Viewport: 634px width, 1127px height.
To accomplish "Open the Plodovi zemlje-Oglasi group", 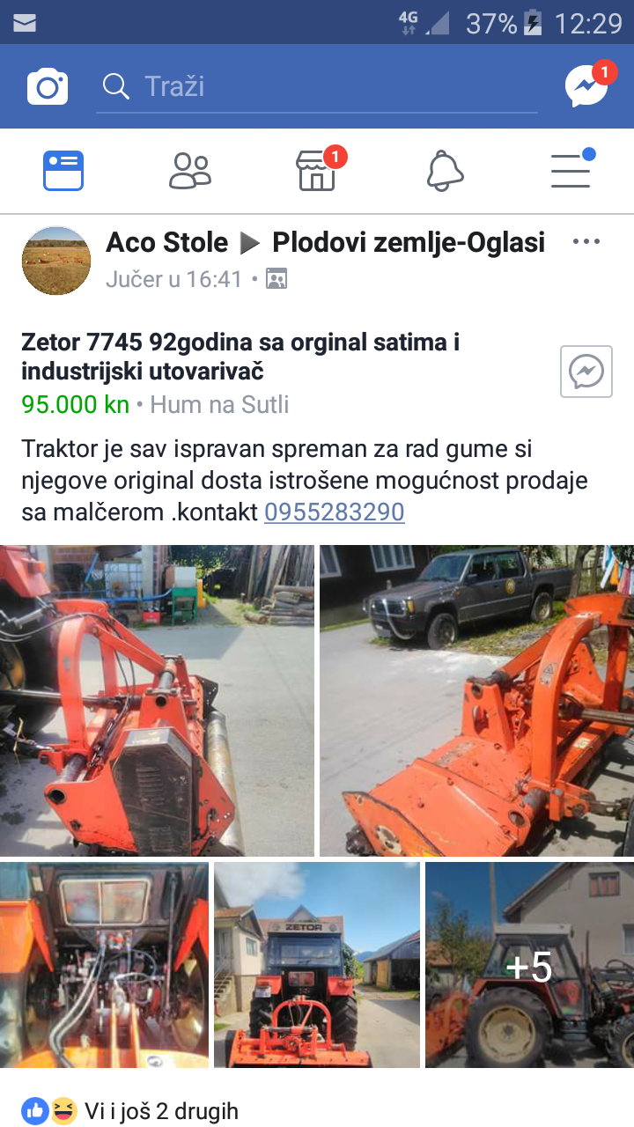I will [x=409, y=242].
